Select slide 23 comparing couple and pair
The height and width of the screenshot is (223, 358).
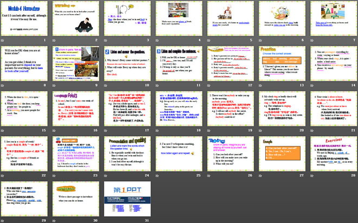[76, 154]
